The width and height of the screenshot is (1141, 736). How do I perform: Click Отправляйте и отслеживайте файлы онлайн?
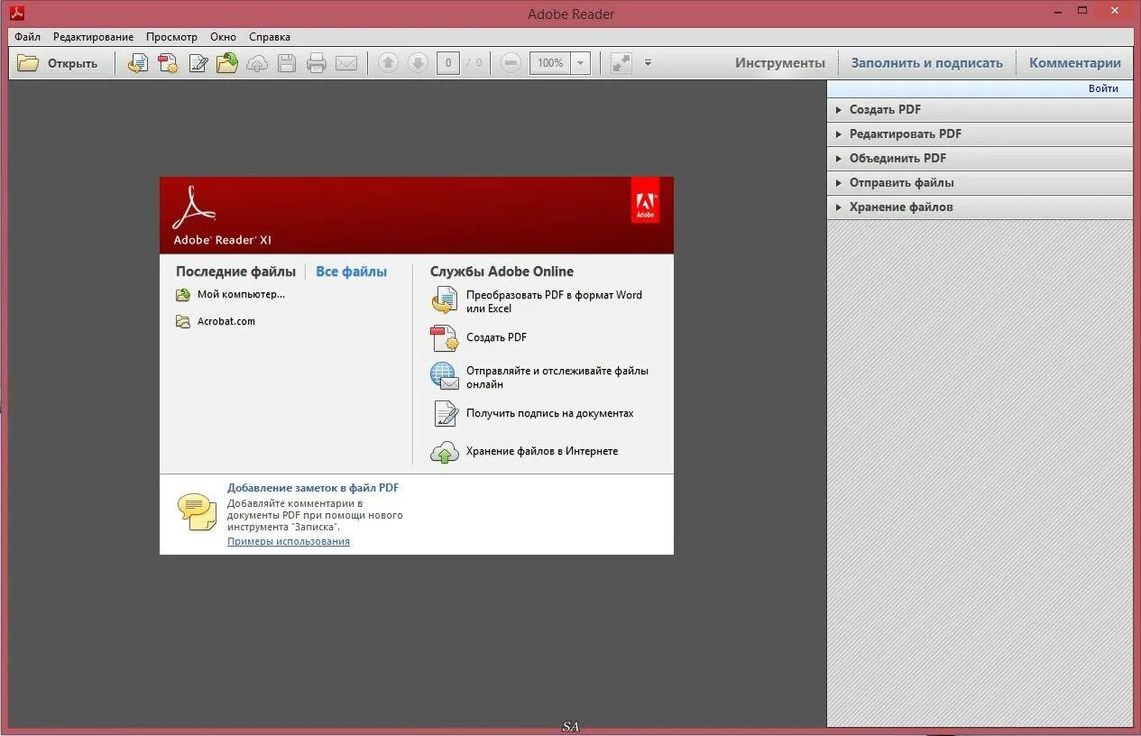tap(557, 377)
